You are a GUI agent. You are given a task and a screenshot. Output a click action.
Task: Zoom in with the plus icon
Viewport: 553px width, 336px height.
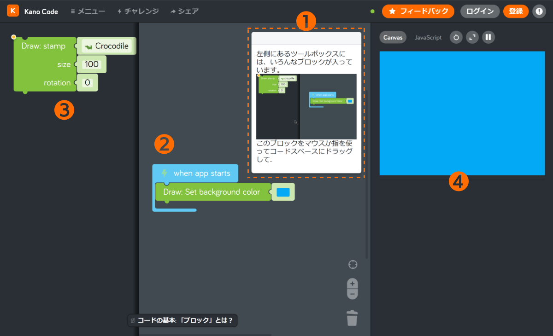(x=352, y=283)
